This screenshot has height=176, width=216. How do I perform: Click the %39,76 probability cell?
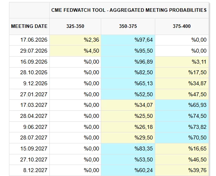pyautogui.click(x=182, y=170)
